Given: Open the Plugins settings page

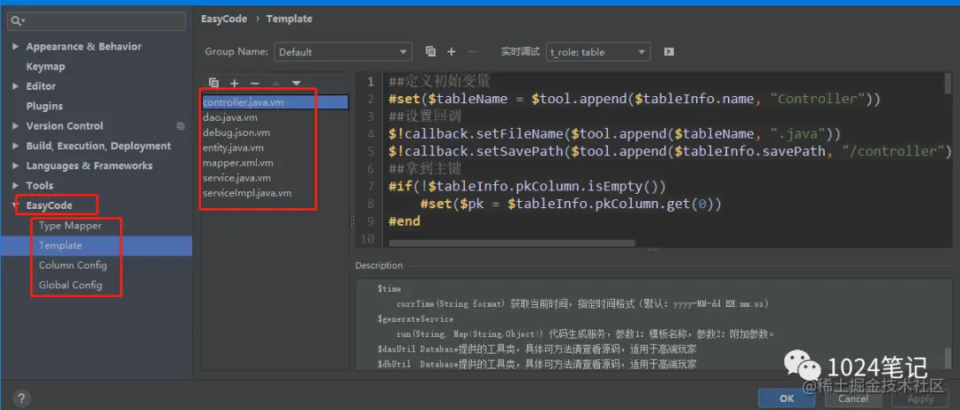Looking at the screenshot, I should pyautogui.click(x=44, y=106).
